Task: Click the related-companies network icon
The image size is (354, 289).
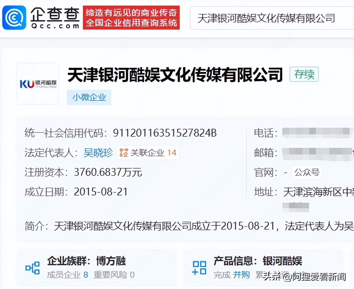Action: pyautogui.click(x=124, y=153)
